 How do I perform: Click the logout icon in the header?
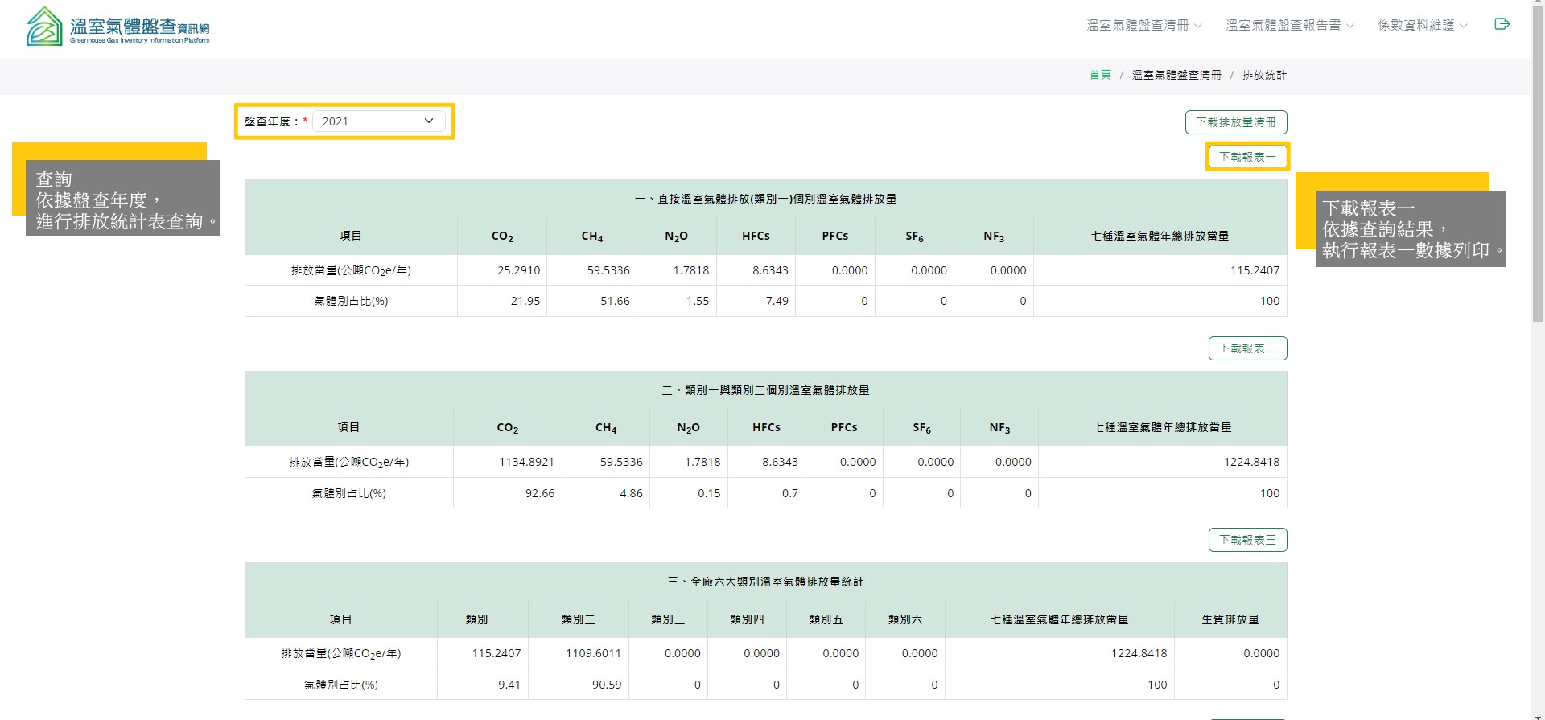[x=1502, y=24]
